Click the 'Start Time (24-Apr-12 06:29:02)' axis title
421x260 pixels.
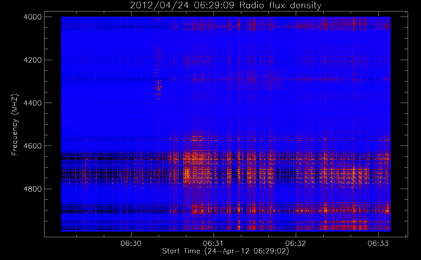point(226,251)
